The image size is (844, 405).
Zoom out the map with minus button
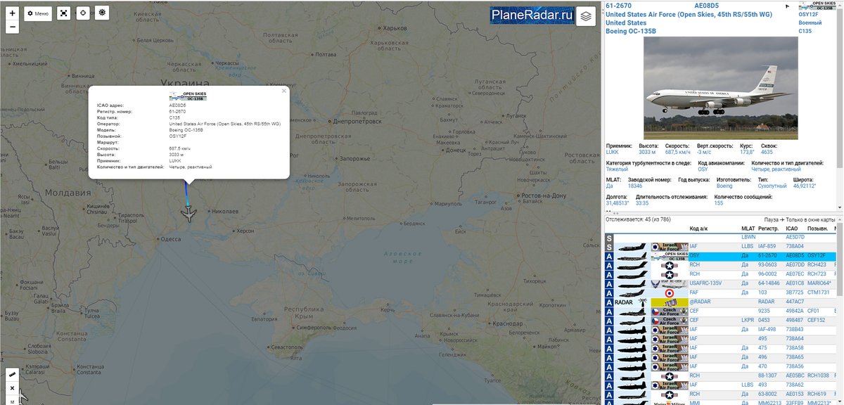[x=12, y=27]
